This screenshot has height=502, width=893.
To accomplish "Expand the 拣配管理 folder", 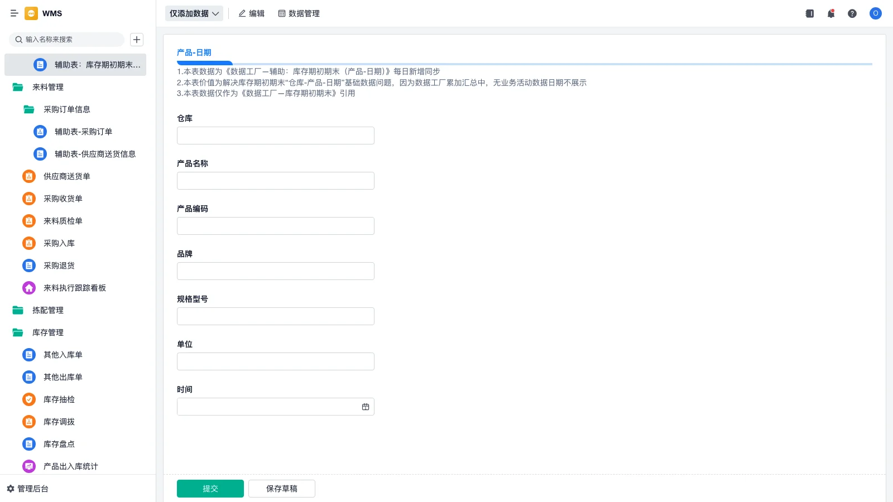I will [x=18, y=310].
